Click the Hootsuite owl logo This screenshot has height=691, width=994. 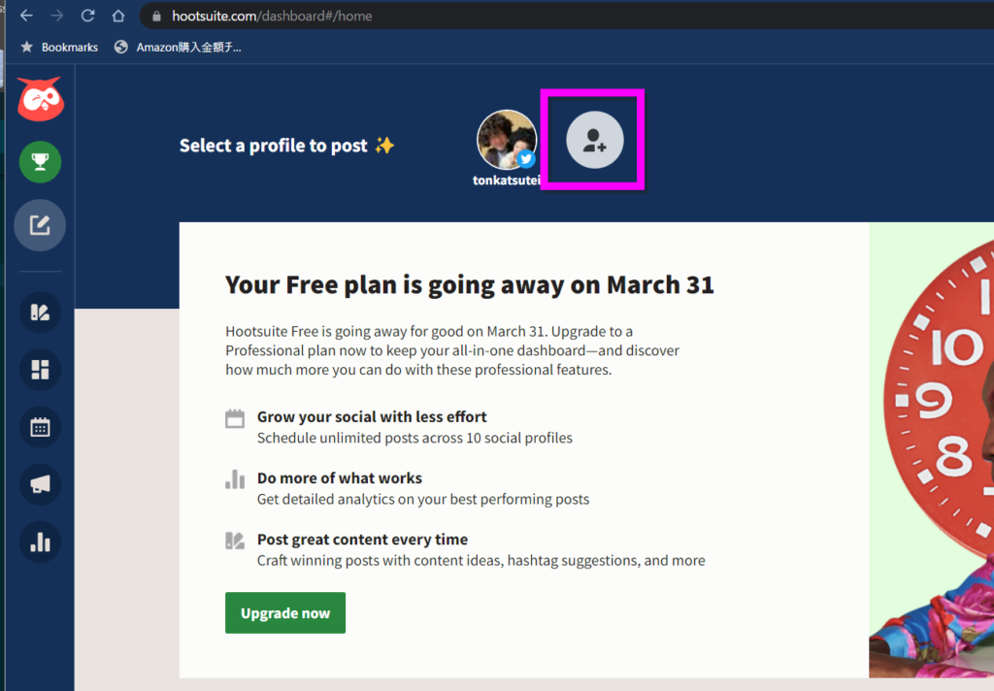click(x=41, y=99)
